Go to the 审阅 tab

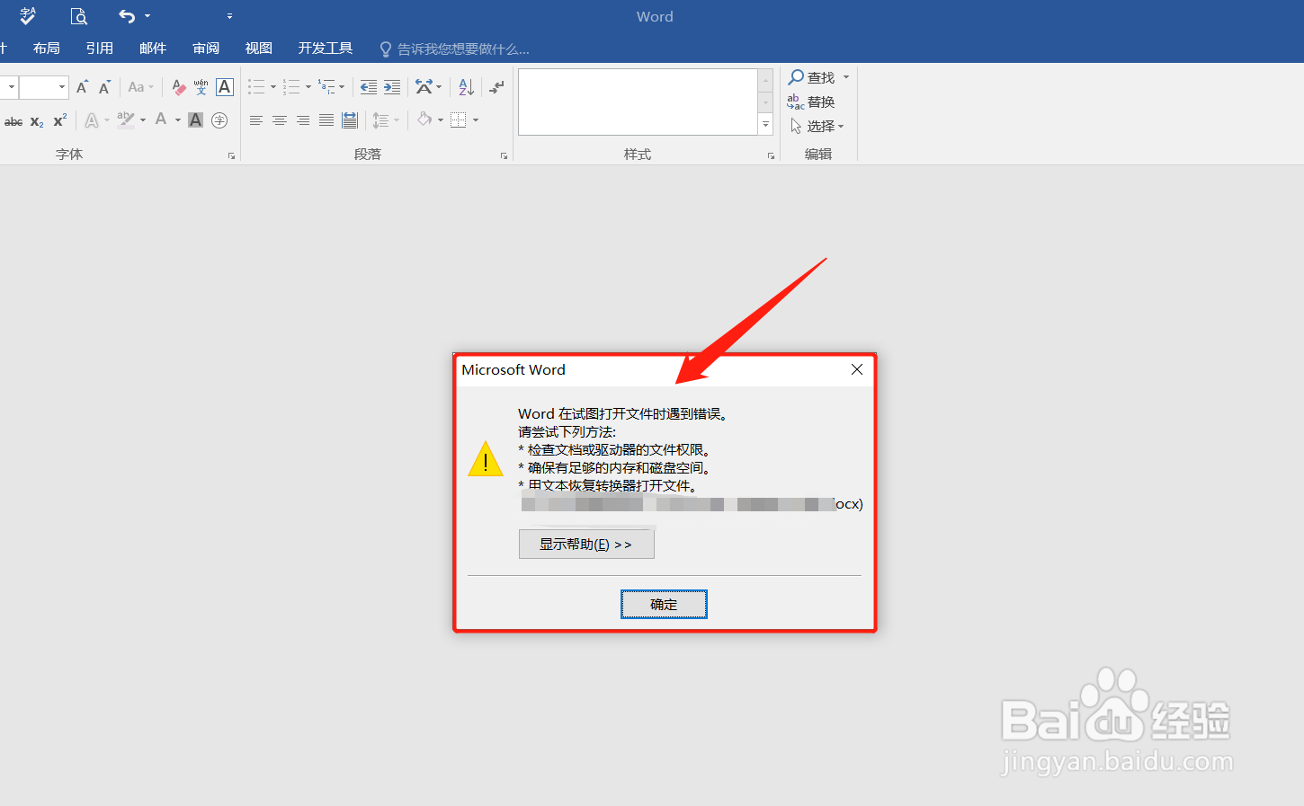click(206, 49)
